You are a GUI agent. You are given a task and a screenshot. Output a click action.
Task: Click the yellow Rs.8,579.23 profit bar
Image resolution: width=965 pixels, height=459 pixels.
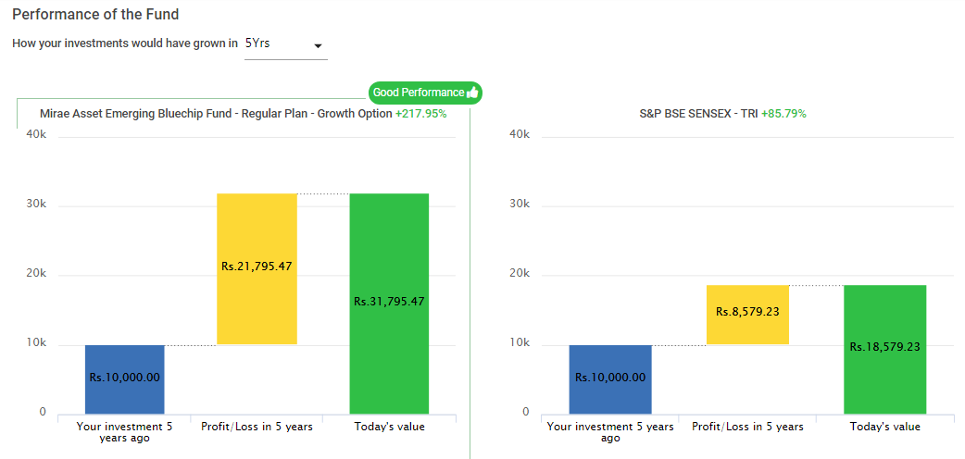(x=746, y=314)
